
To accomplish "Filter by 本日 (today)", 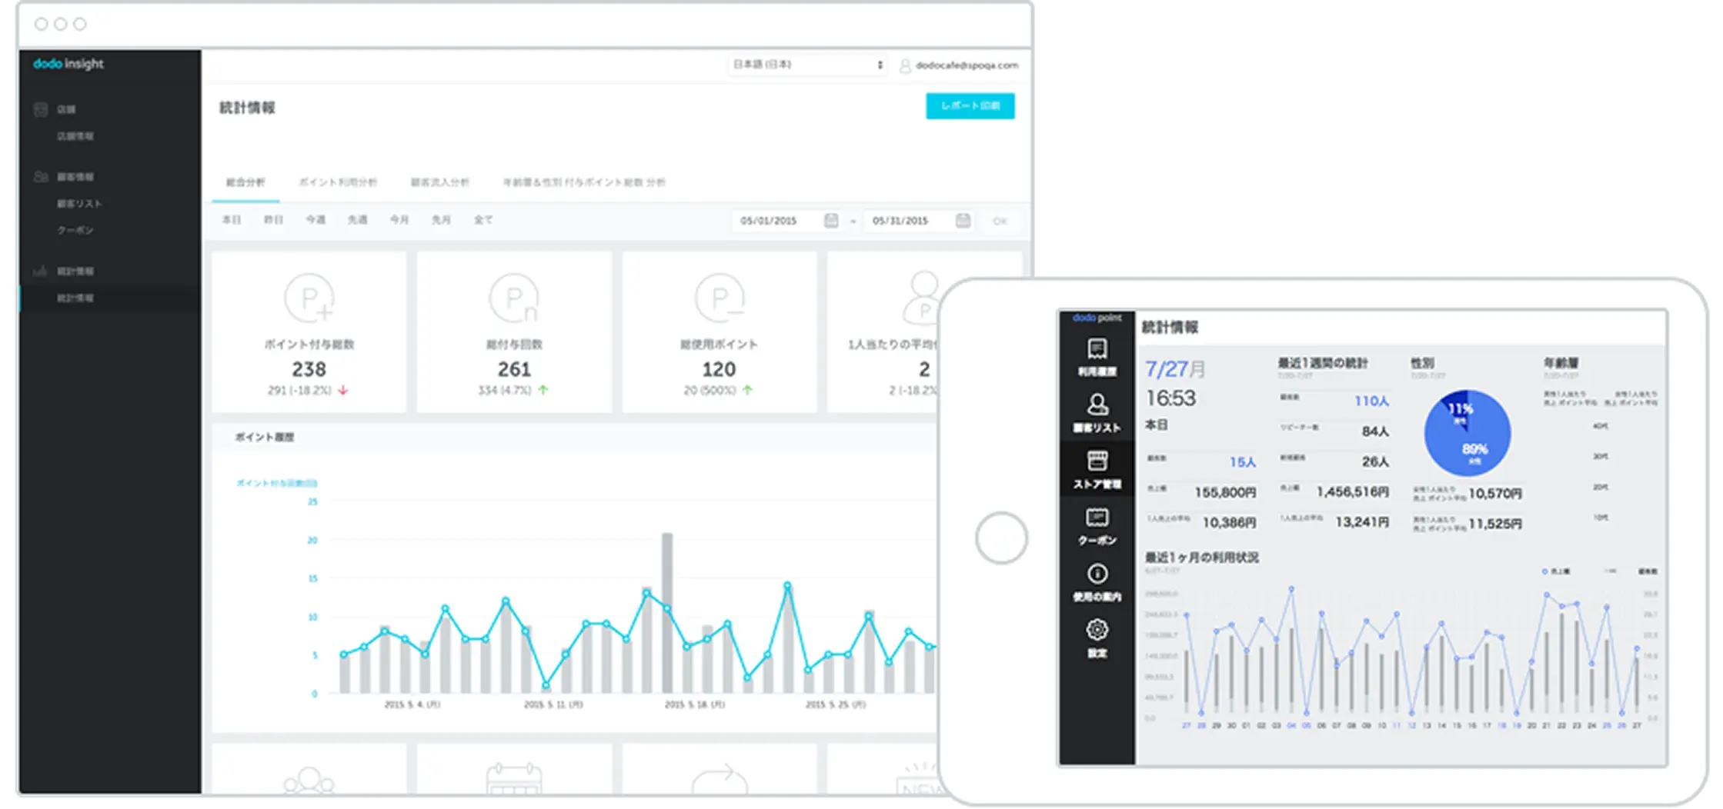I will pyautogui.click(x=232, y=220).
